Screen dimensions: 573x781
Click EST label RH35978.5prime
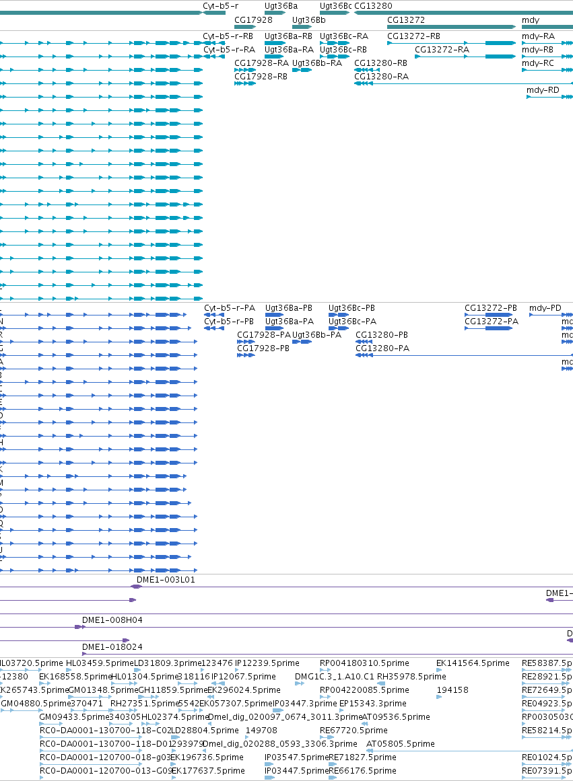411,677
